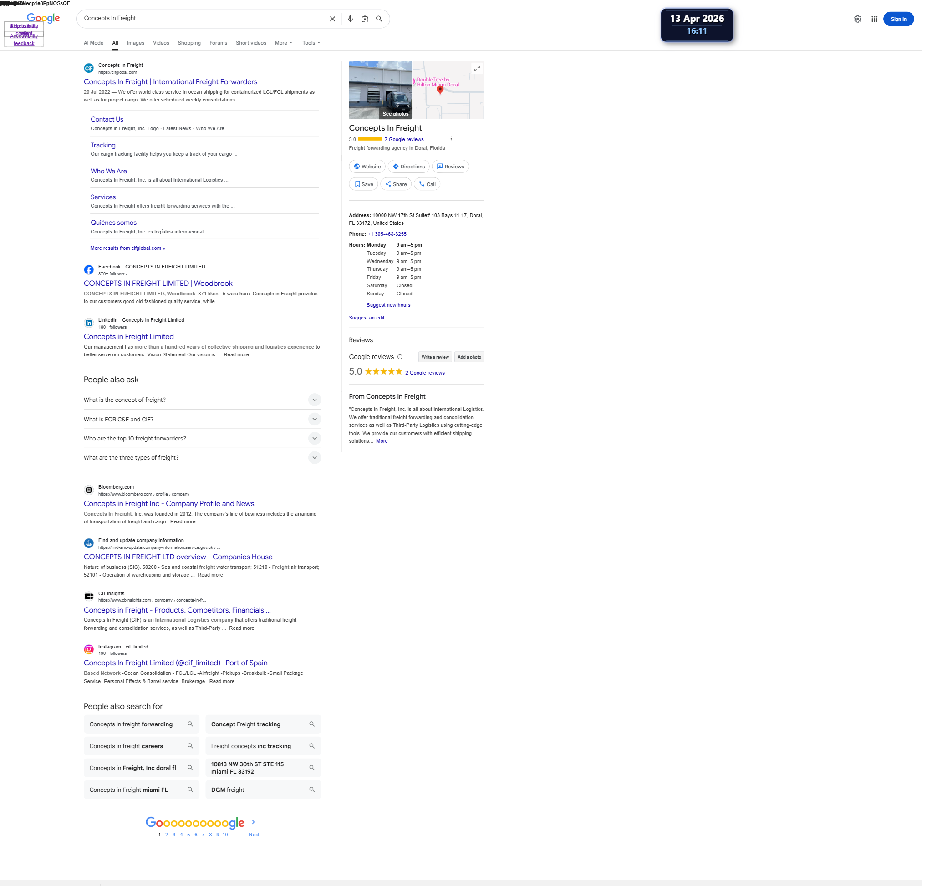
Task: Expand the map with the arrows icon
Action: [x=477, y=68]
